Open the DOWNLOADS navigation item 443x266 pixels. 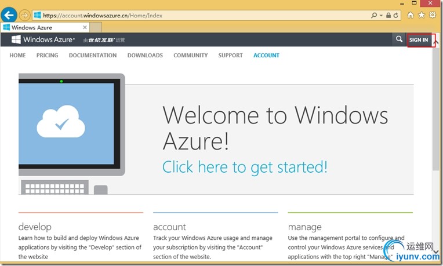click(x=145, y=56)
